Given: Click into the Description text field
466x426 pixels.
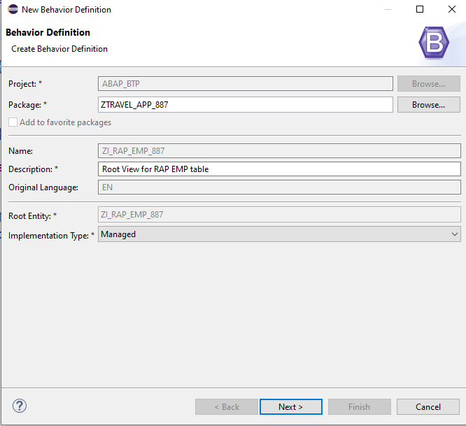Looking at the screenshot, I should [279, 169].
